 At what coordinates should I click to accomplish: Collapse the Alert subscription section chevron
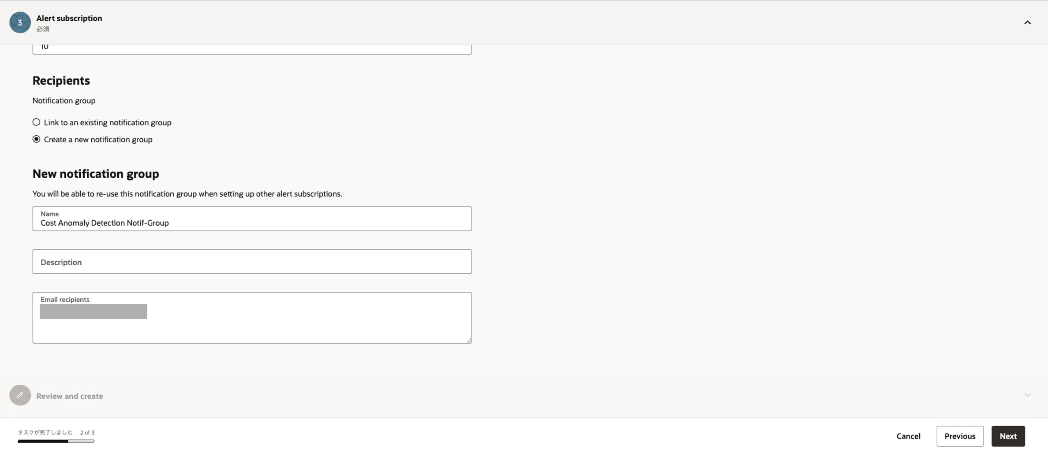pos(1027,22)
